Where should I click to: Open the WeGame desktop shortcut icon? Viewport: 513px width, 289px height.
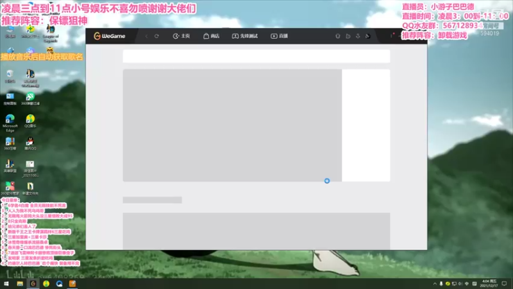click(30, 78)
